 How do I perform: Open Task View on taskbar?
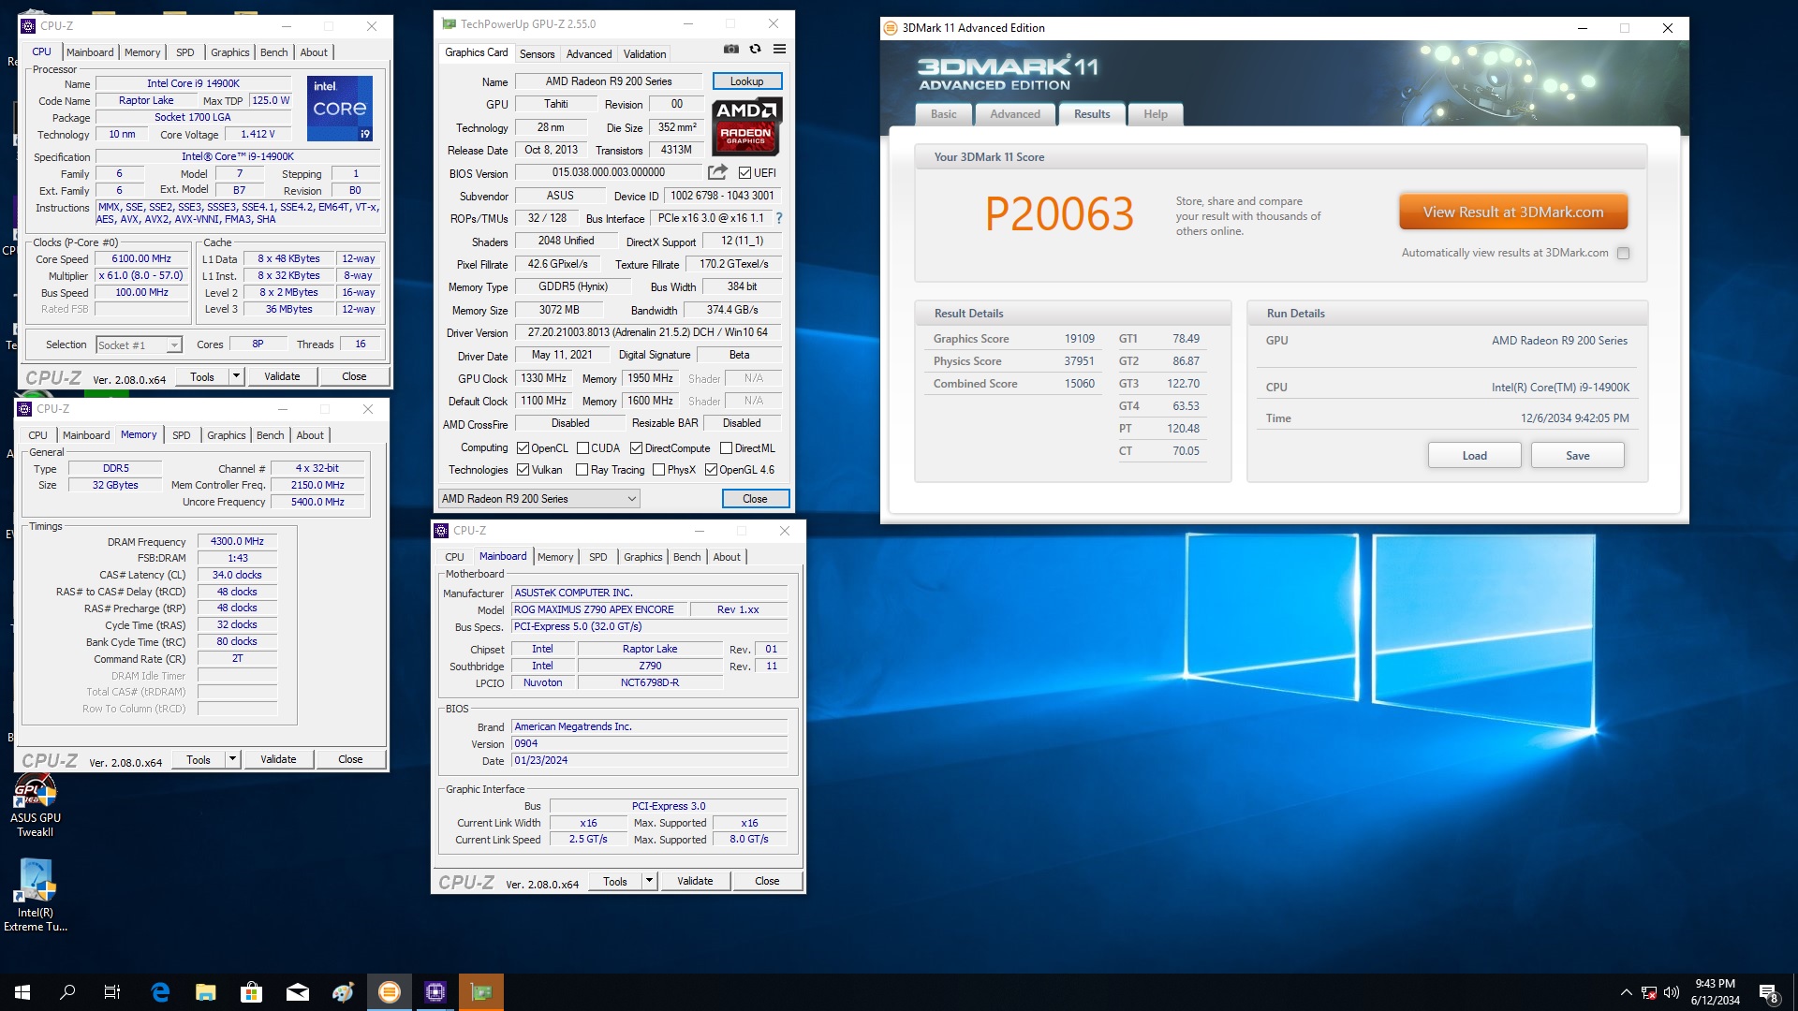(112, 992)
